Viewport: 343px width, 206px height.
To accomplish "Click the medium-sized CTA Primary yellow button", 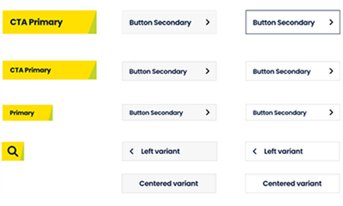I will coord(50,70).
